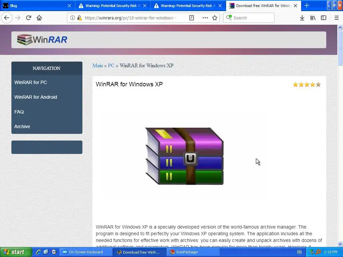
Task: Open WinRAR for Android navigation link
Action: point(36,97)
